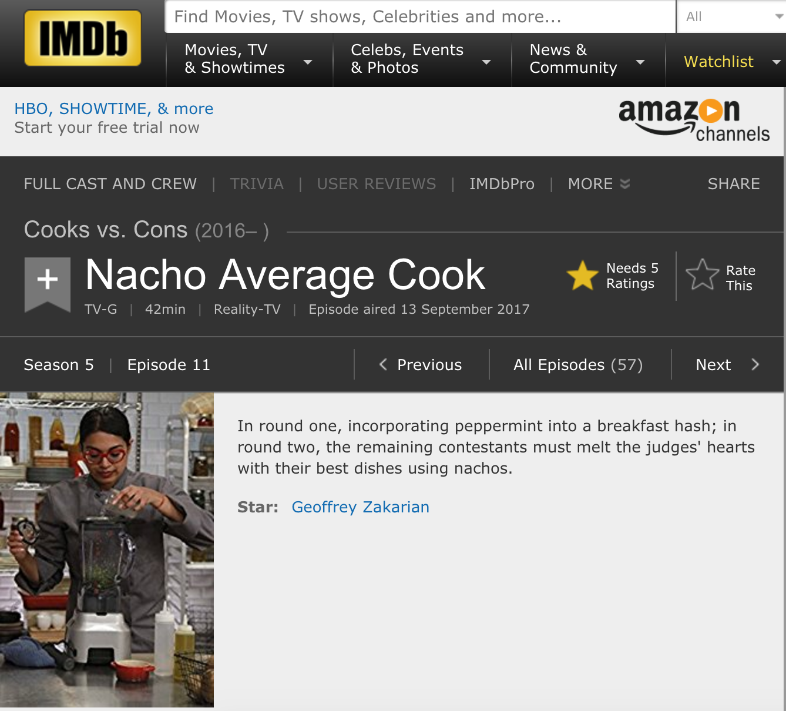Open the Watchlist dropdown arrow
Screen dimensions: 786x711
776,62
